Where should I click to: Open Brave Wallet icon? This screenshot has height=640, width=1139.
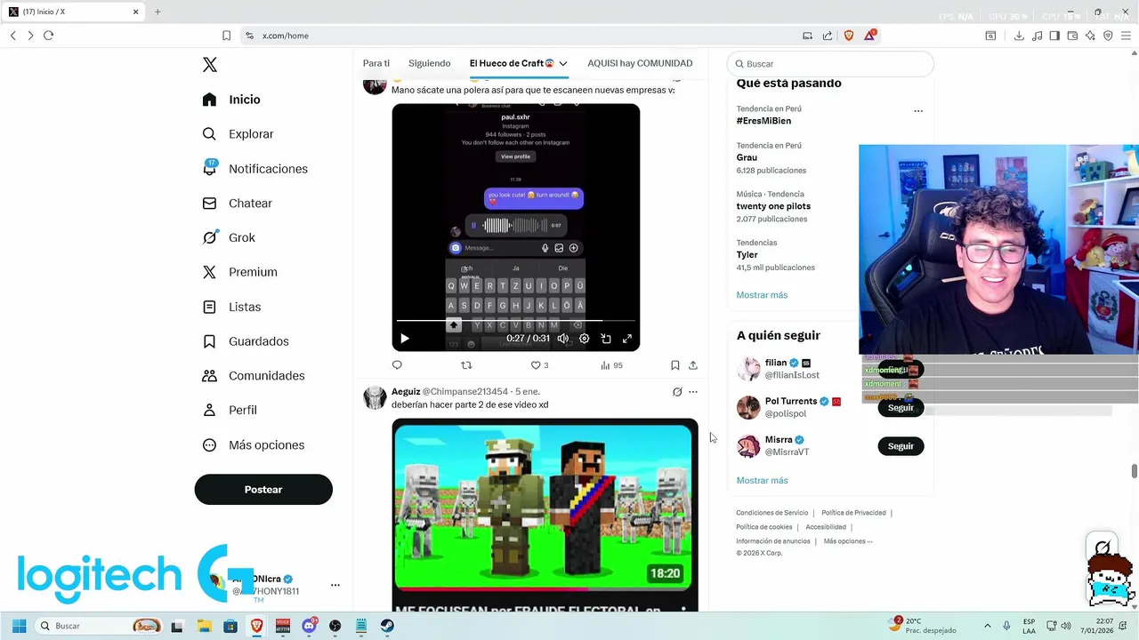[x=1072, y=36]
